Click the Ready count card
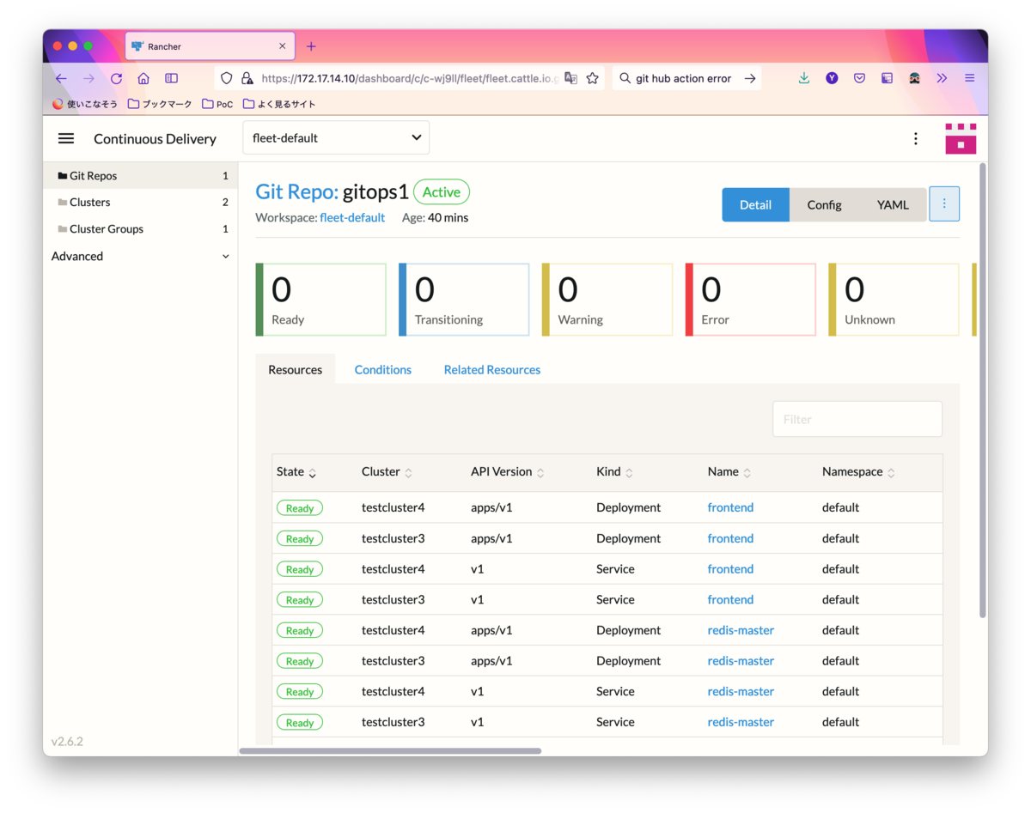 pos(320,300)
